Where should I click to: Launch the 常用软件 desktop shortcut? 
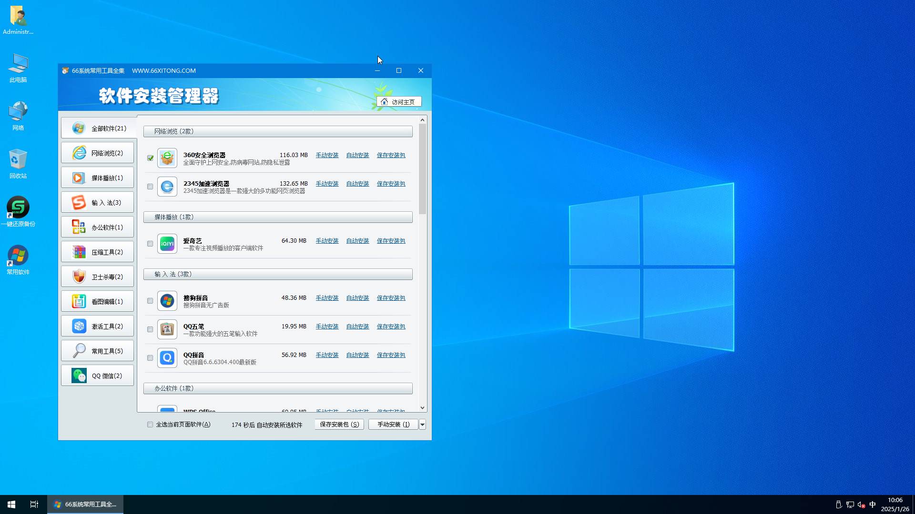(x=18, y=260)
